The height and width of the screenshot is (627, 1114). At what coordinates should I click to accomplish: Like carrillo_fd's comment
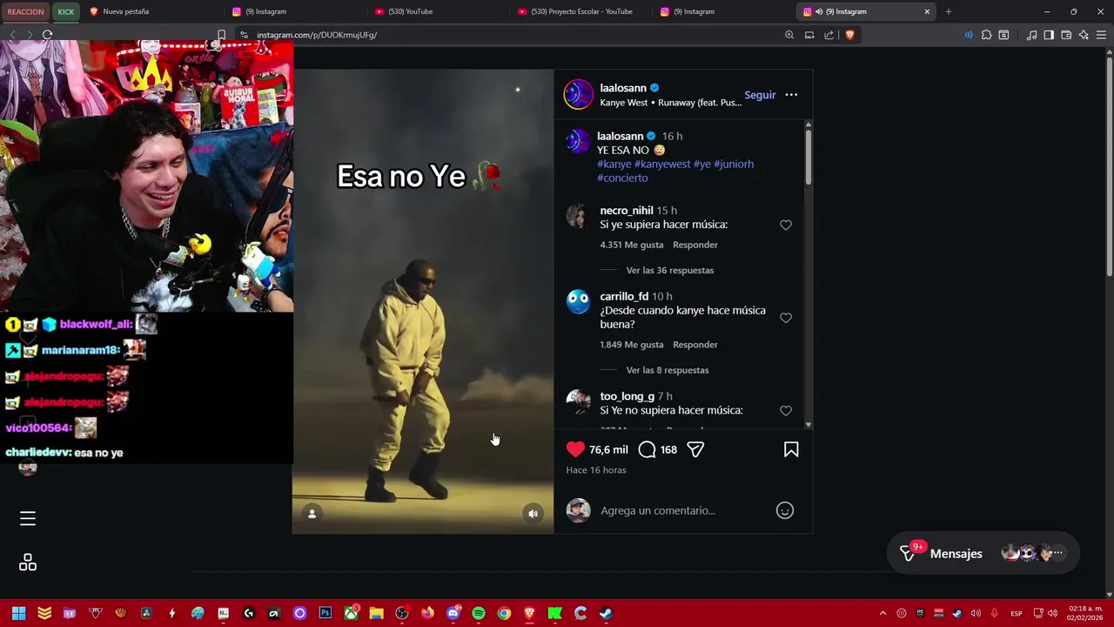coord(786,318)
